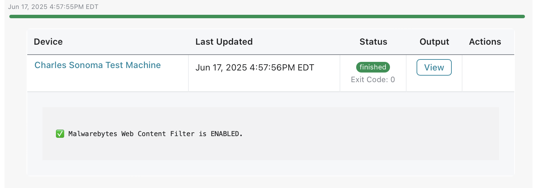This screenshot has height=188, width=537.
Task: Select the Status column header
Action: 373,42
